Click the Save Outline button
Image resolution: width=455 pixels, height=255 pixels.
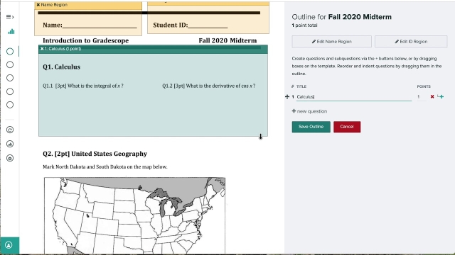tap(311, 127)
